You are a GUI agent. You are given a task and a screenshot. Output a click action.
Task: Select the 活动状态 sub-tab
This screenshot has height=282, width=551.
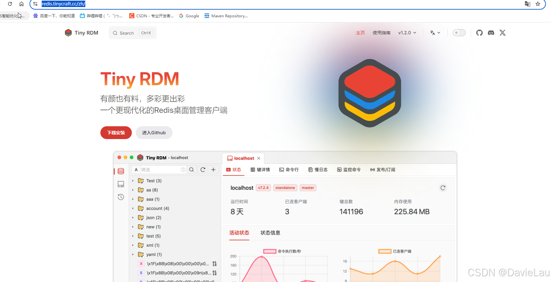(239, 233)
